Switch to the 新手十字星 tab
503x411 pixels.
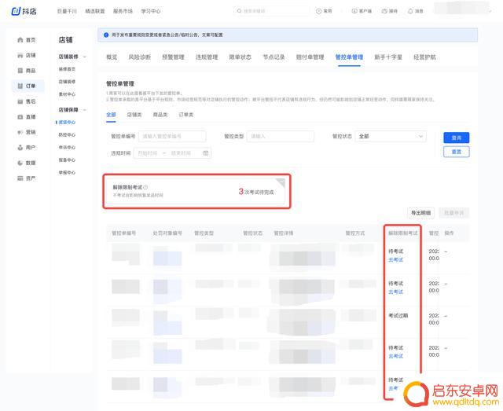click(x=388, y=57)
